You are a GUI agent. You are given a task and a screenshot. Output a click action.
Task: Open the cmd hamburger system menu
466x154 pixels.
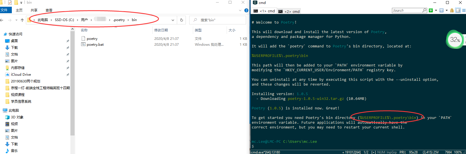click(464, 10)
